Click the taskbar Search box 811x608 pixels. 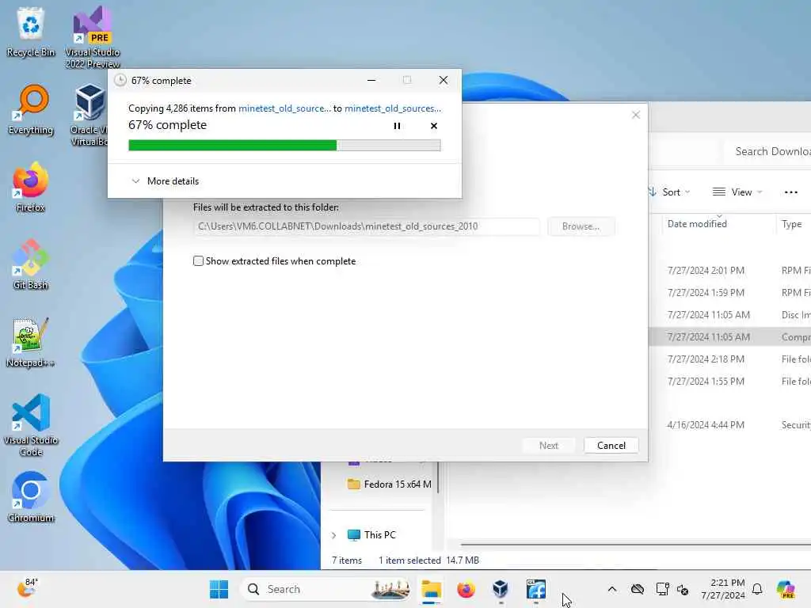327,589
